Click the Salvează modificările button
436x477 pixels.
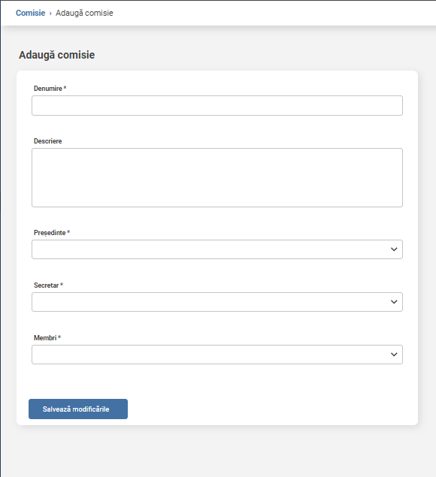(78, 409)
